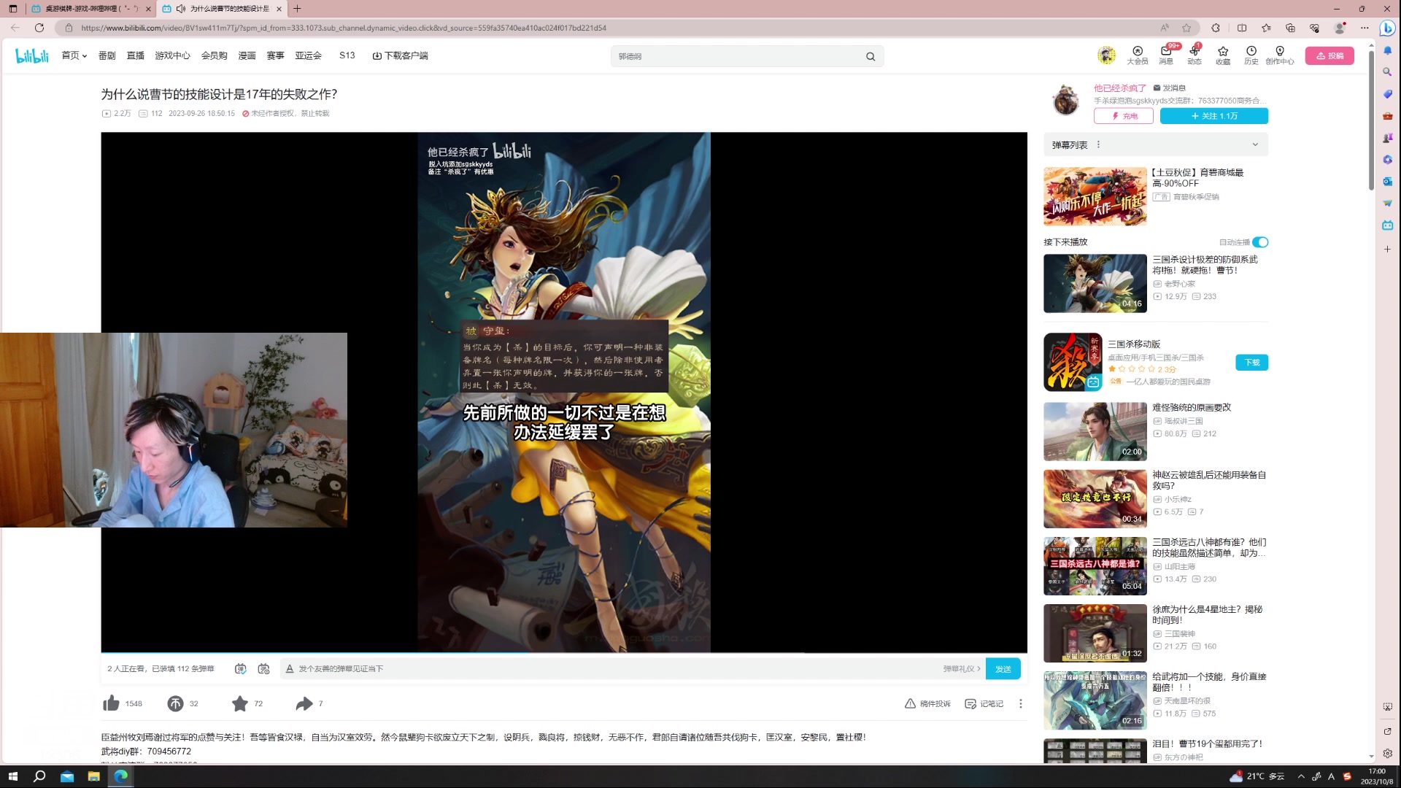The image size is (1401, 788).
Task: Open 赛事 navigation item
Action: coord(276,55)
